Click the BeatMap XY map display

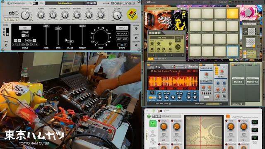[x=204, y=132]
